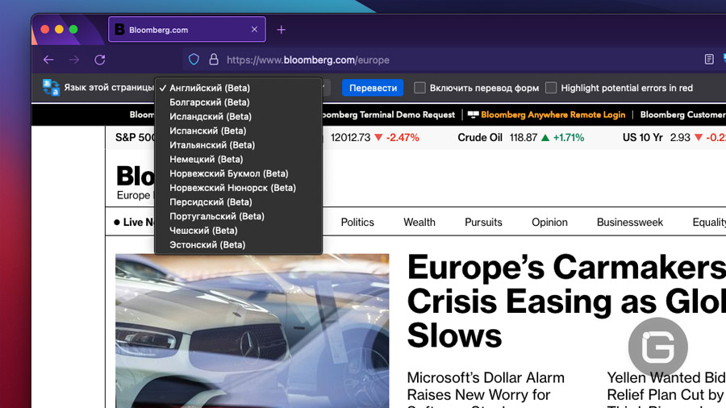Pick Чешский (Beta) language option

(238, 231)
